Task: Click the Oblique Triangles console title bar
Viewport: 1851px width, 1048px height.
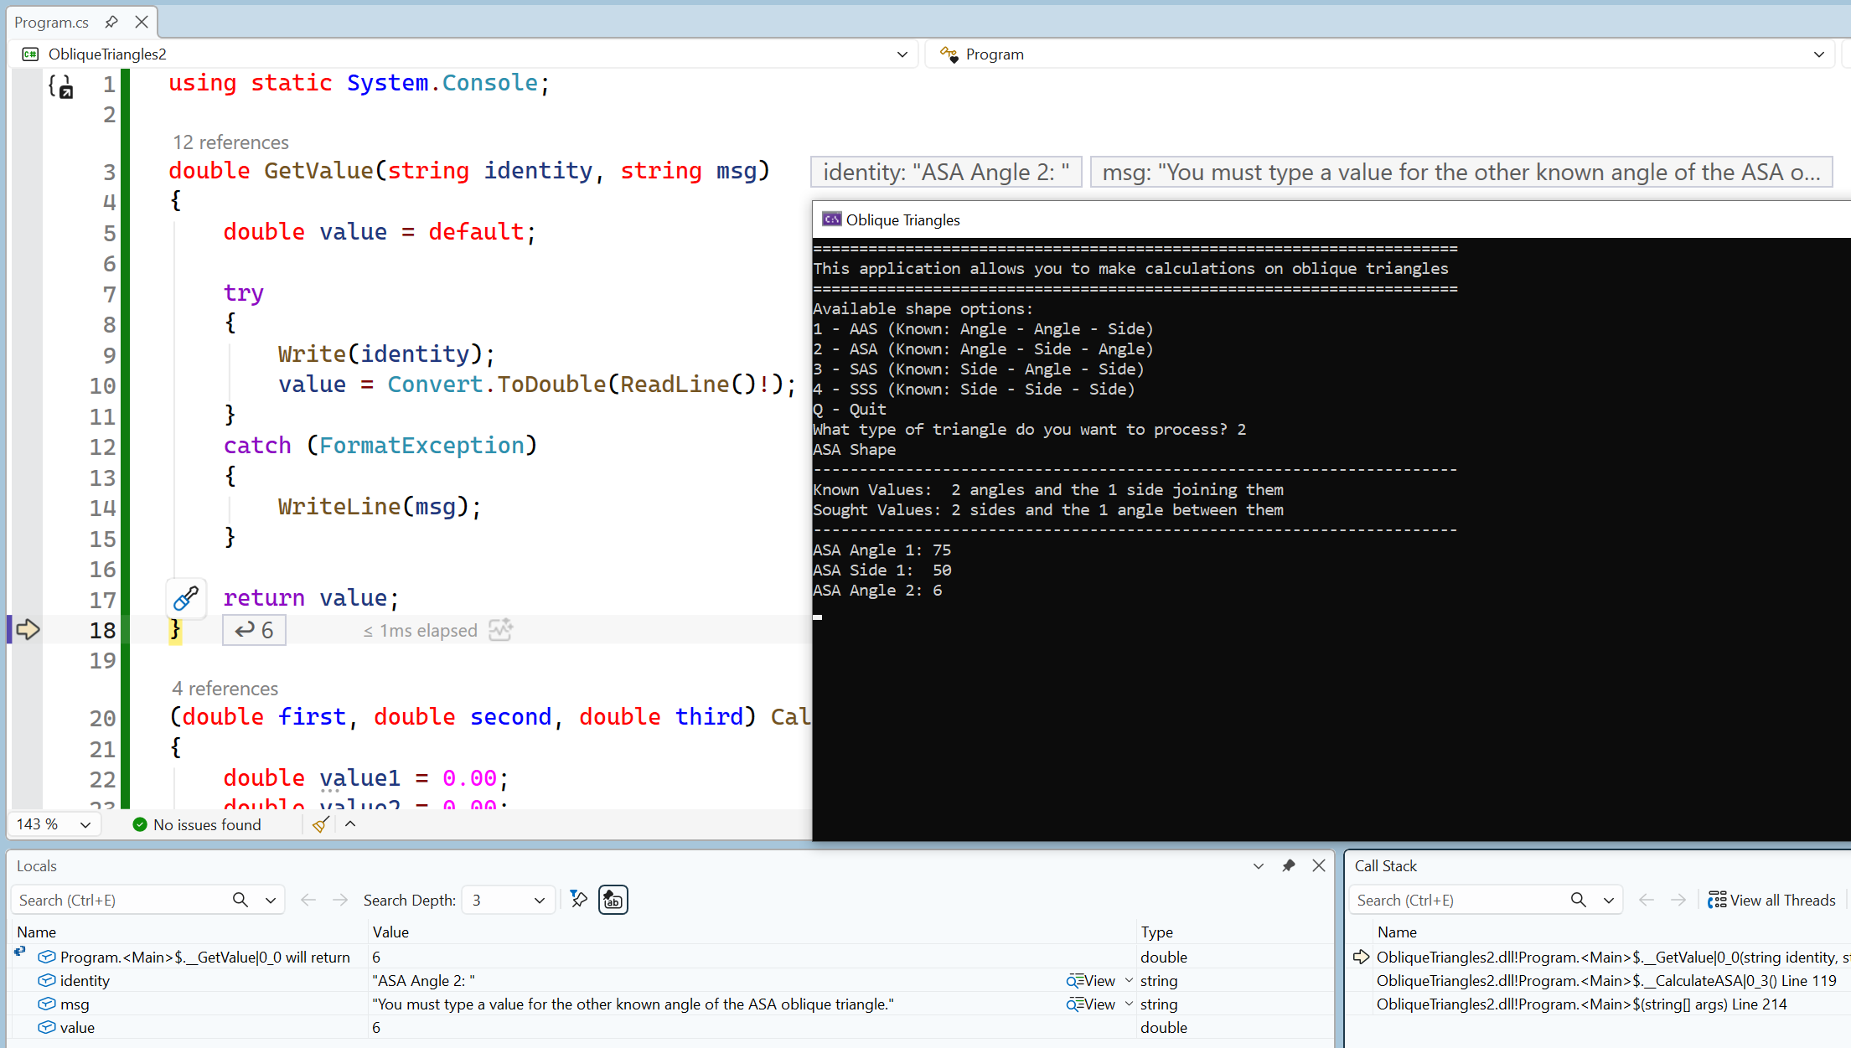Action: click(x=1331, y=219)
